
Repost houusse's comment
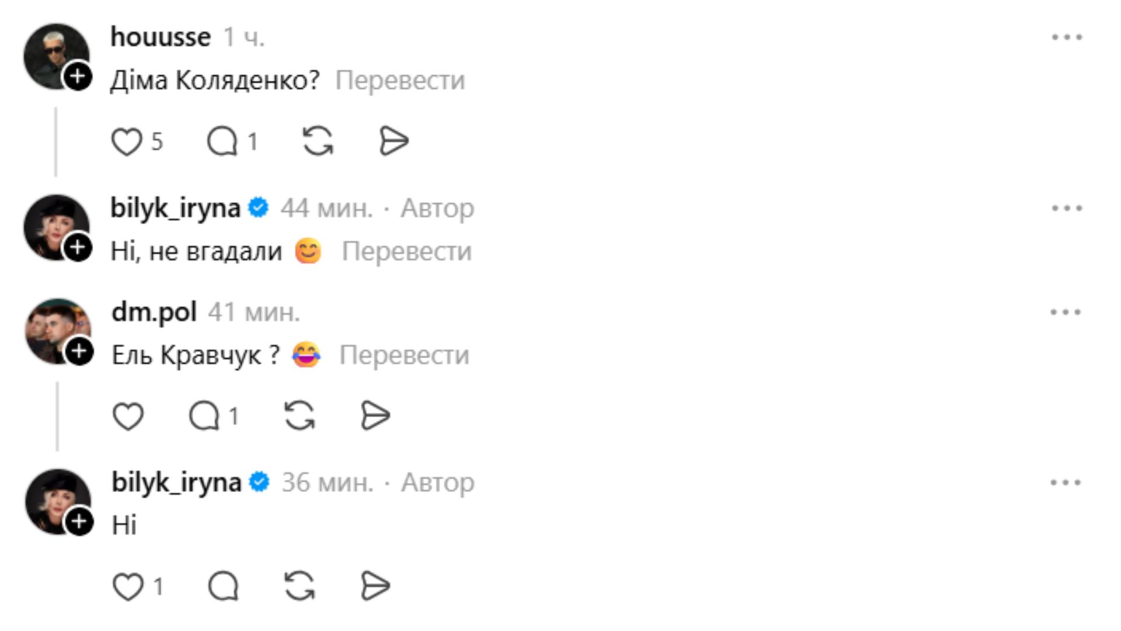point(318,141)
